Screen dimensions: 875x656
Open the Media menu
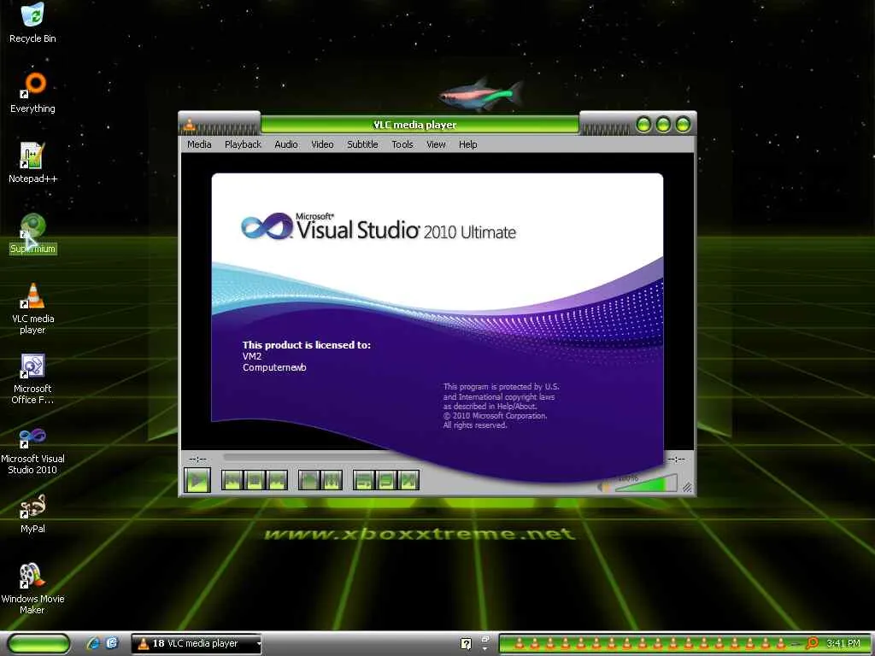tap(199, 144)
